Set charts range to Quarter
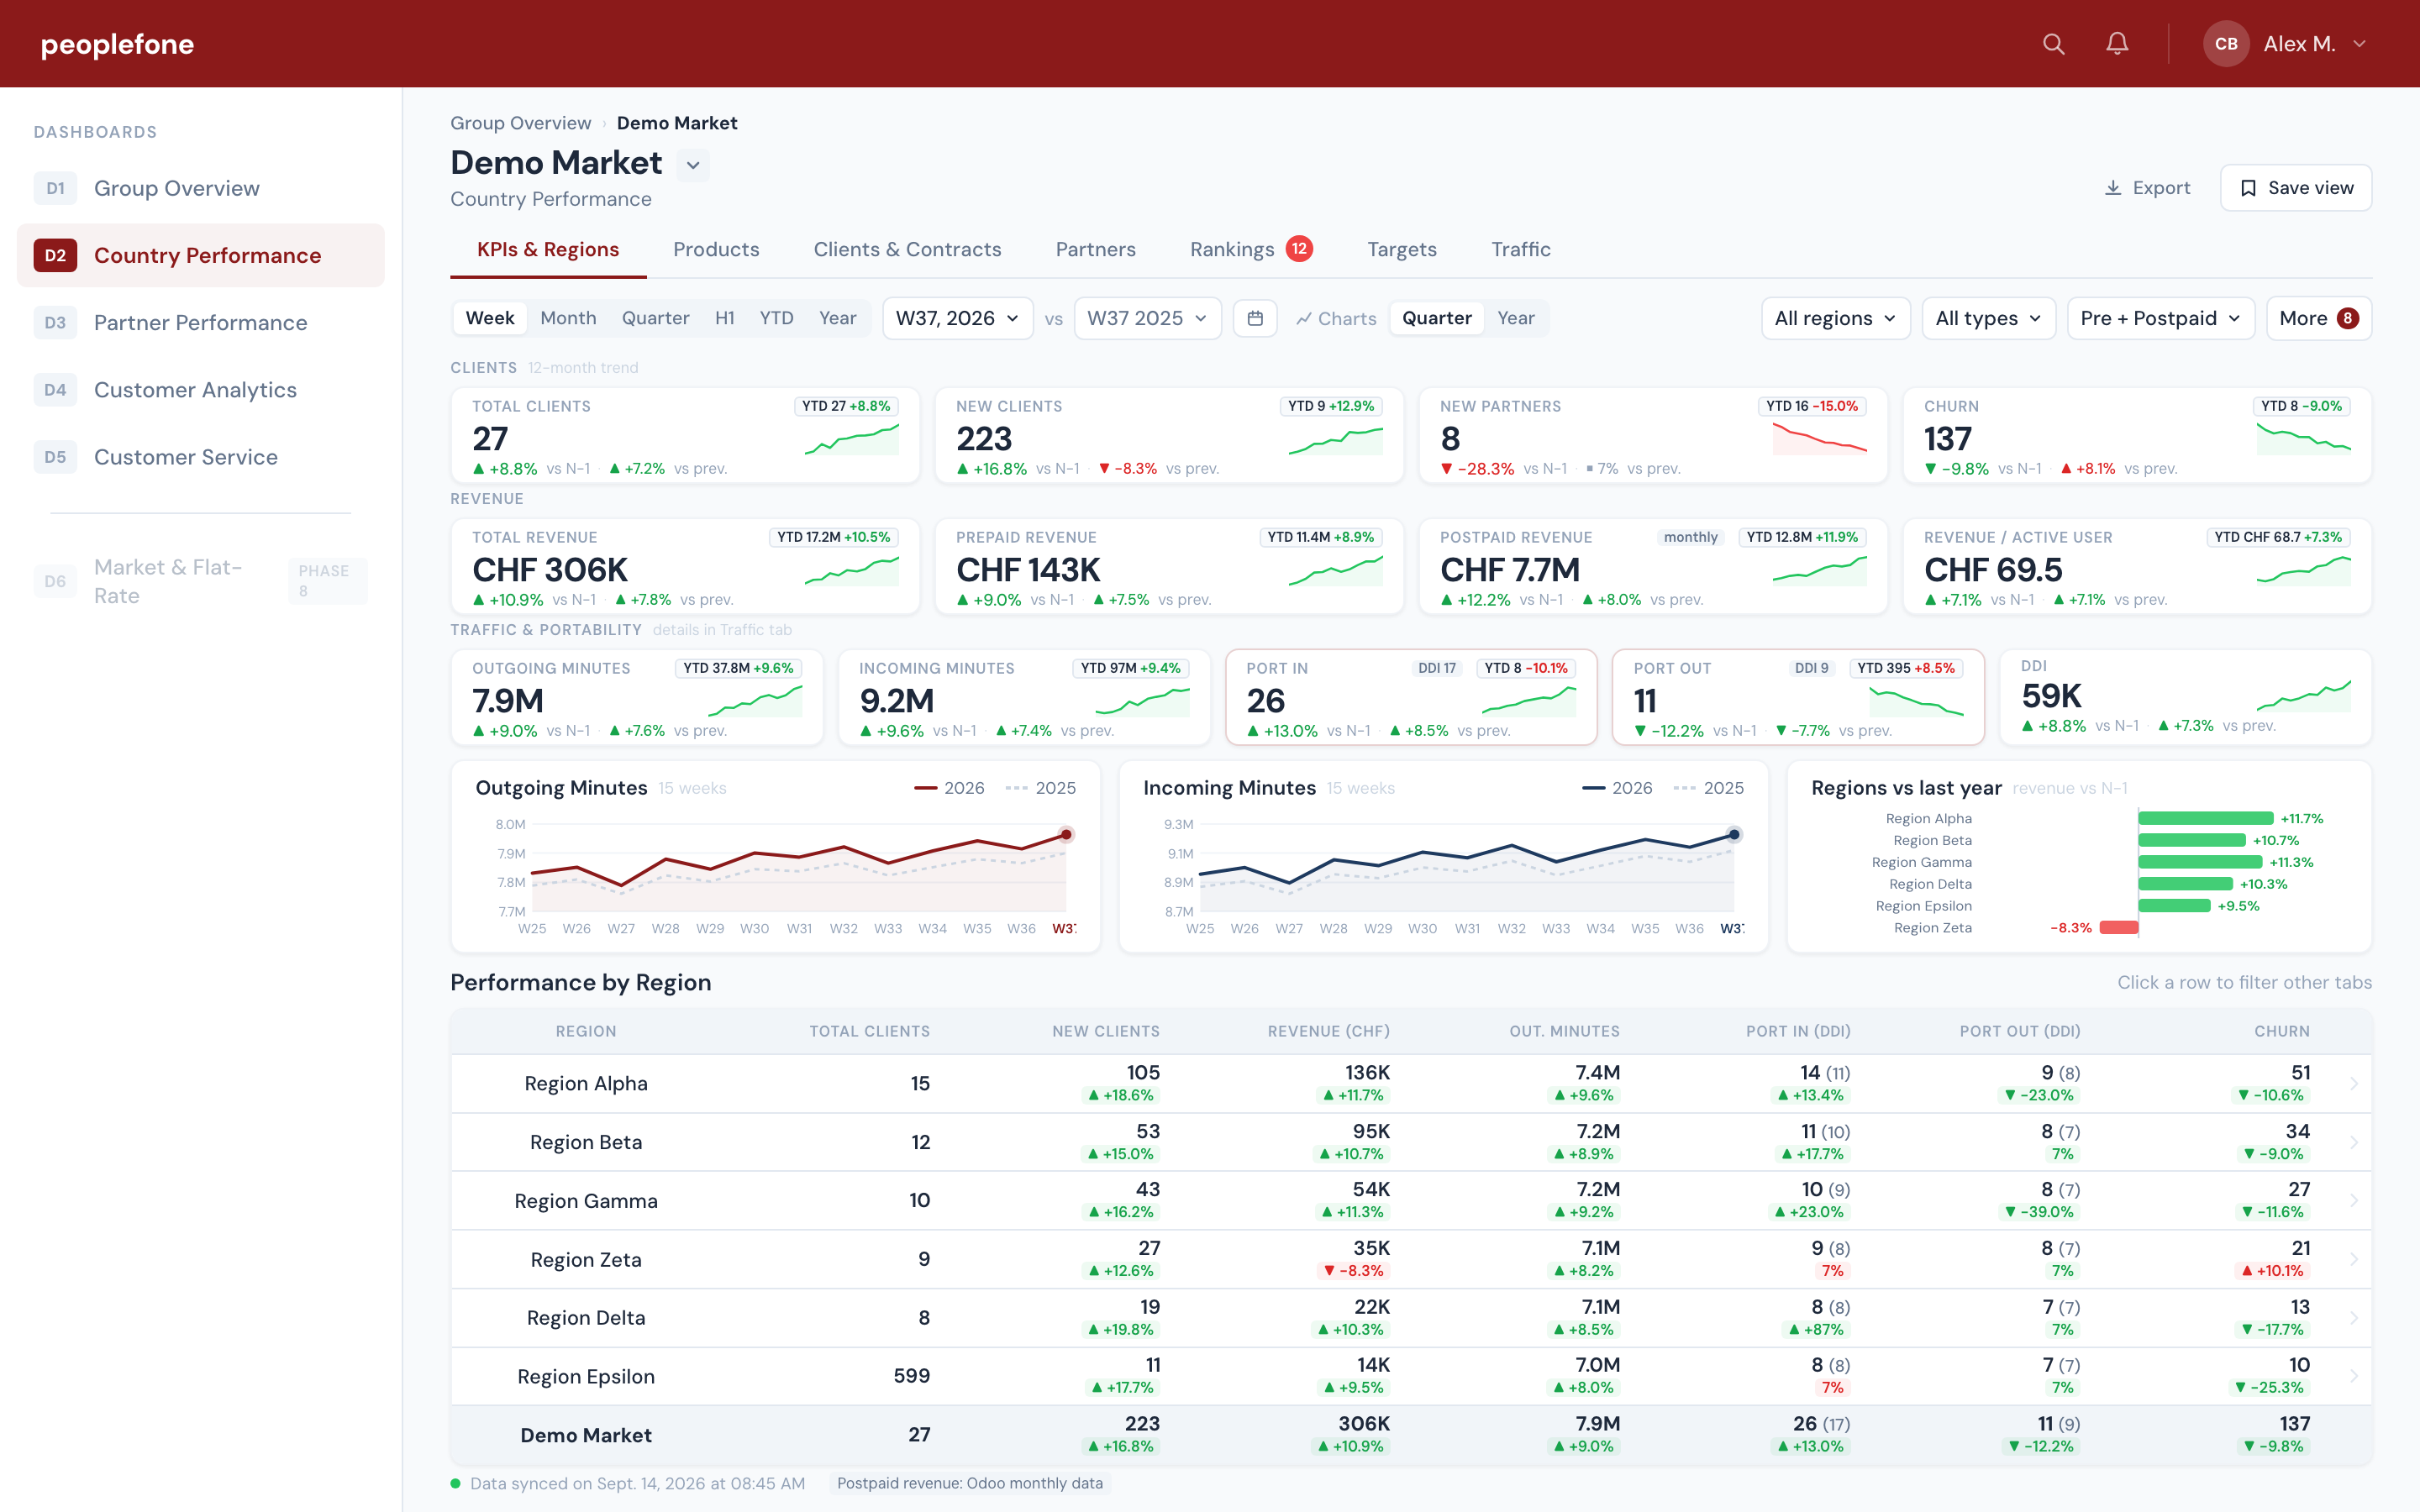The width and height of the screenshot is (2420, 1512). [x=1436, y=318]
